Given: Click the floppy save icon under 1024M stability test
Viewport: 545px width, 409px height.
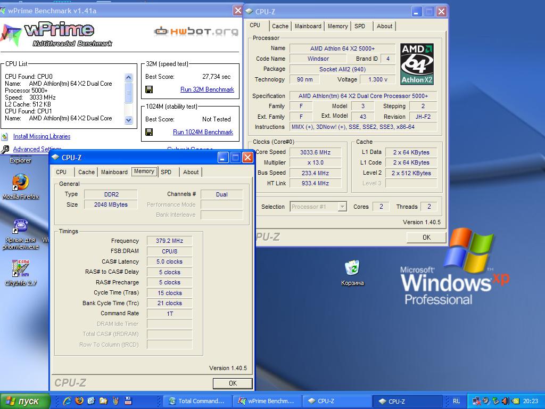Looking at the screenshot, I should (149, 132).
